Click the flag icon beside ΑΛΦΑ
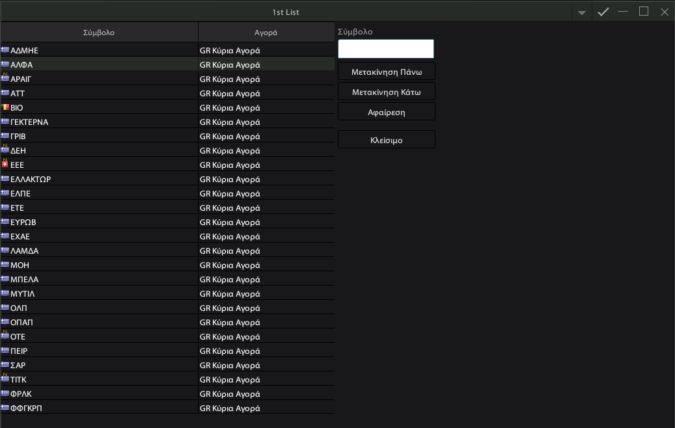The image size is (675, 428). pos(5,64)
